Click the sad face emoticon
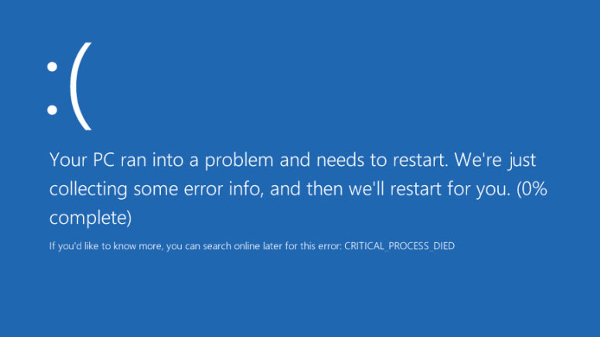Viewport: 600px width, 337px height. (x=69, y=86)
